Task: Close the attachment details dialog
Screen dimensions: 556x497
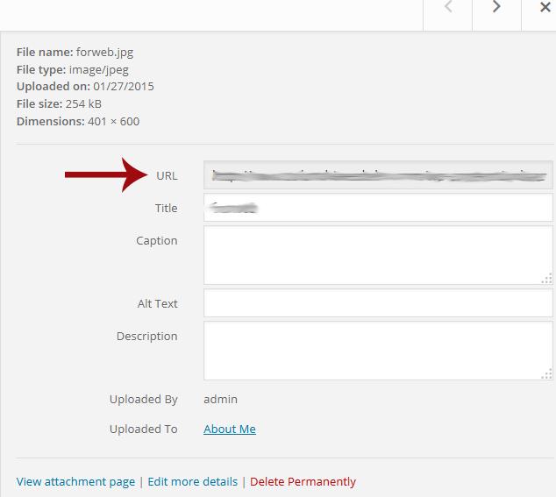Action: pos(545,8)
